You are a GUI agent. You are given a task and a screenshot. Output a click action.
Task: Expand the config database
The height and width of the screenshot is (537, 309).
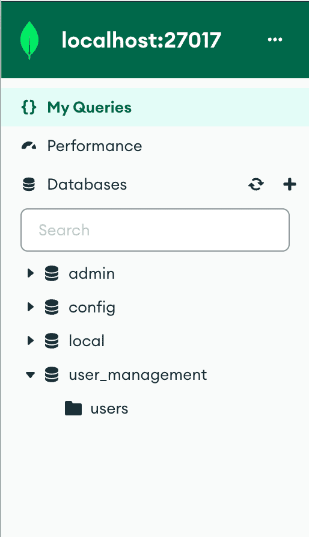(31, 307)
